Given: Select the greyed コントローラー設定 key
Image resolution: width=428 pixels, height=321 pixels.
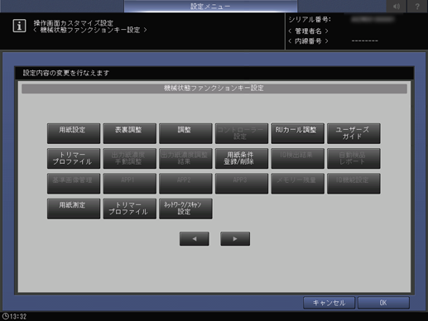Looking at the screenshot, I should pyautogui.click(x=242, y=133).
